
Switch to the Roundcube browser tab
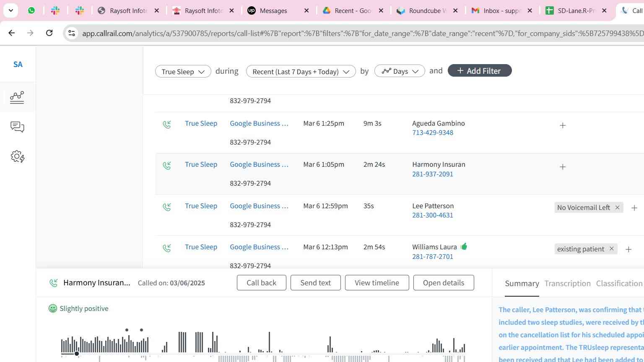point(428,10)
